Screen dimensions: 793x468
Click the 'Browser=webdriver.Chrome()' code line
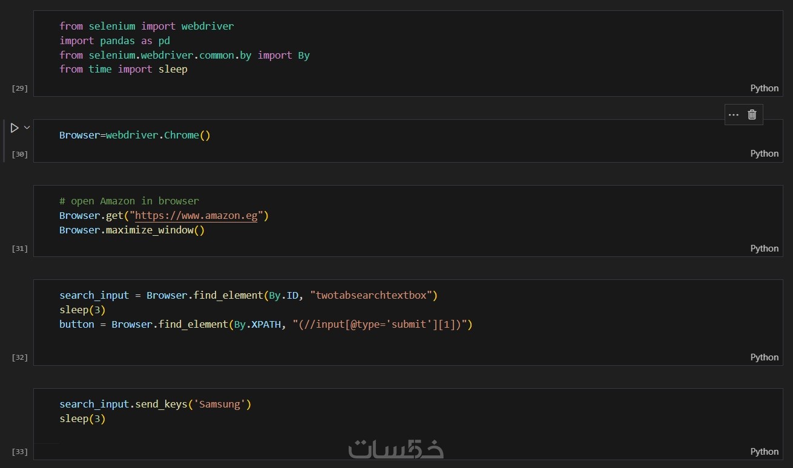(135, 135)
